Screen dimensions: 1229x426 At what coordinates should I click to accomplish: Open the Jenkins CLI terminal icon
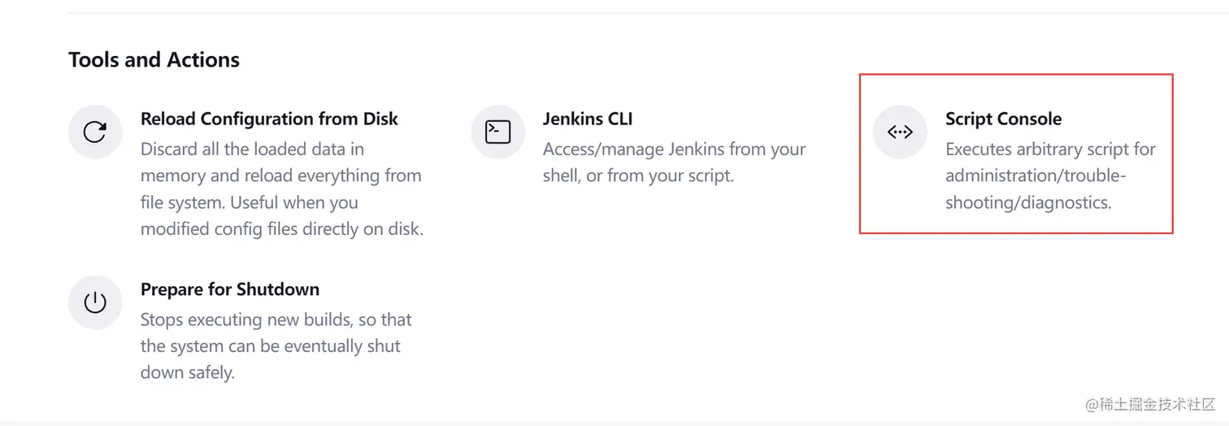click(497, 132)
